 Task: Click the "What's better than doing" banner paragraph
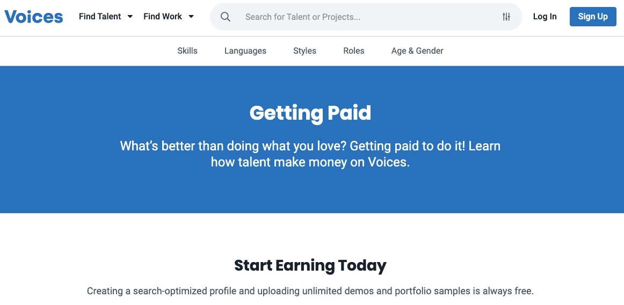tap(310, 154)
